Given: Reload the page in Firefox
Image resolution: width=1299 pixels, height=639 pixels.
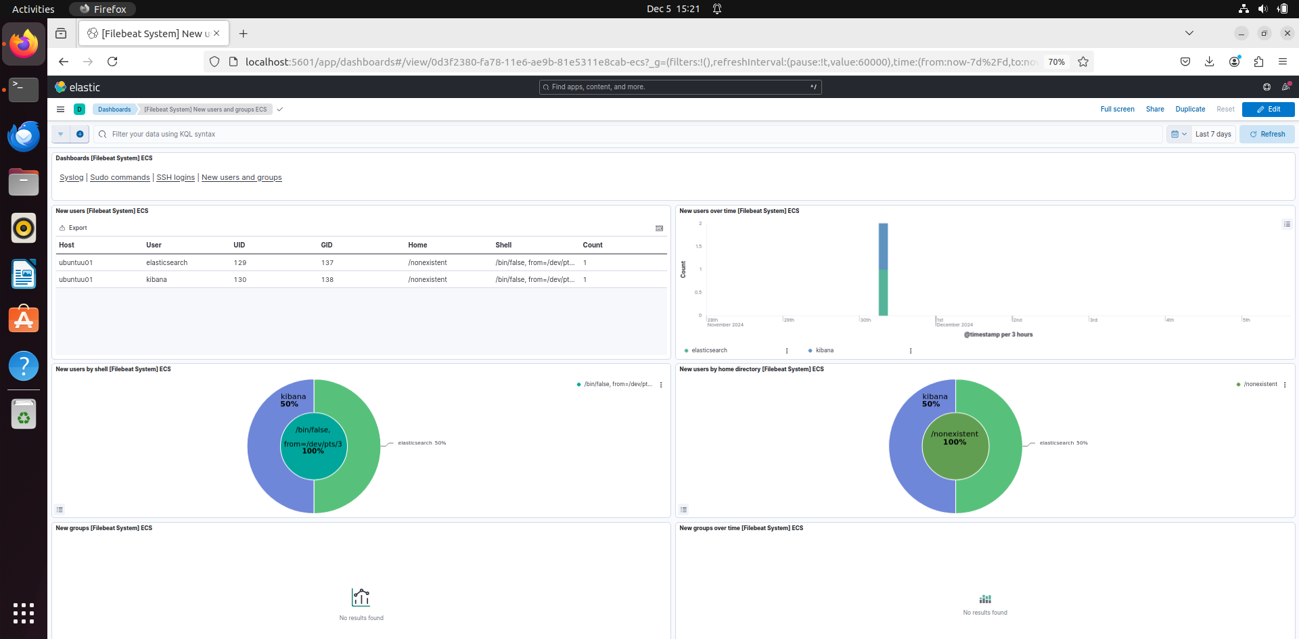Looking at the screenshot, I should (x=112, y=62).
